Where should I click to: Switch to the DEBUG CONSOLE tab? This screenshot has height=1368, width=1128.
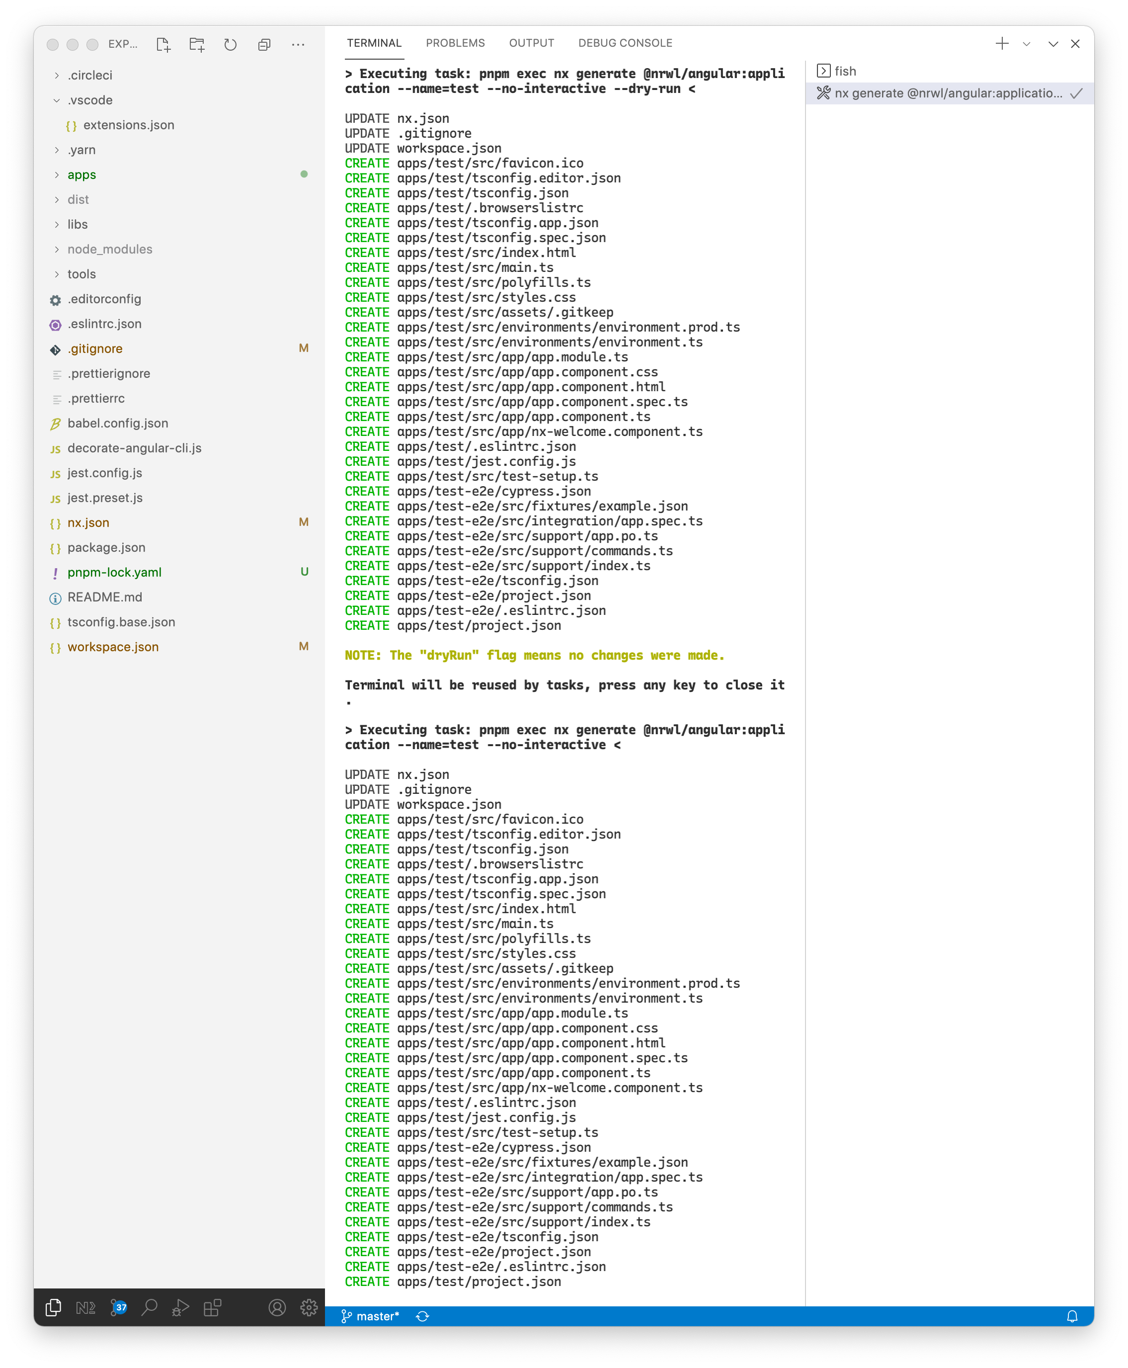tap(625, 42)
